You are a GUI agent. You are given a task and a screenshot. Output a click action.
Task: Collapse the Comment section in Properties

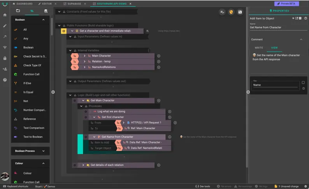301,40
